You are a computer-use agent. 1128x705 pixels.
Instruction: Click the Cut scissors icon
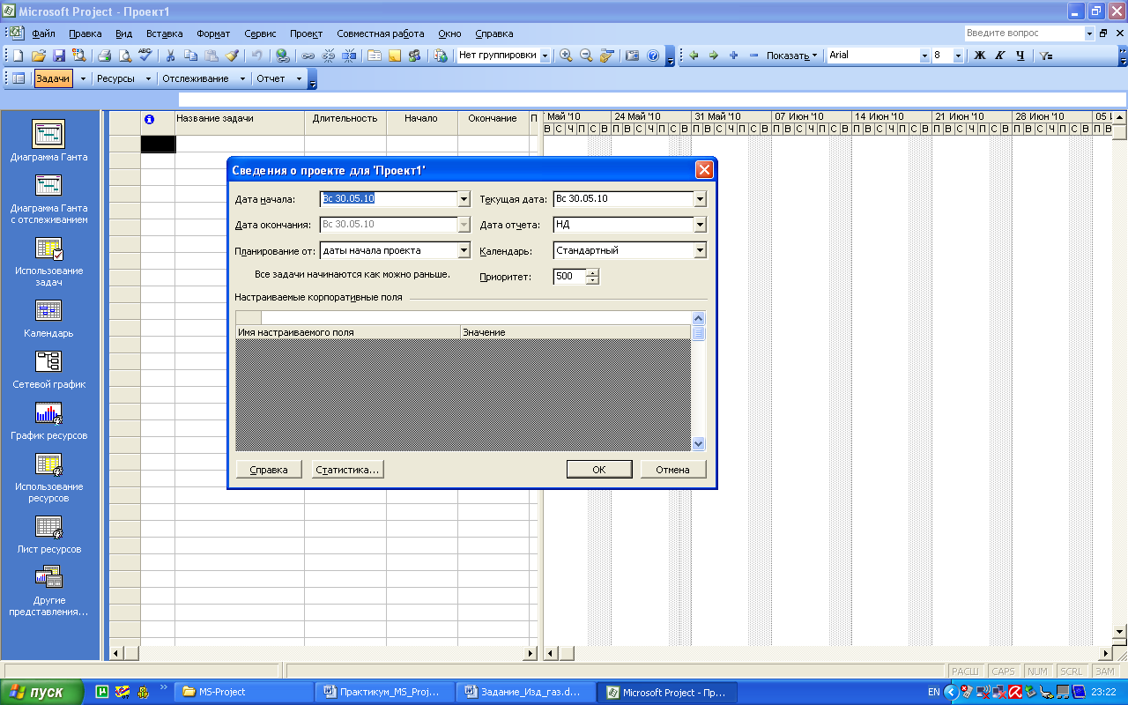point(170,56)
